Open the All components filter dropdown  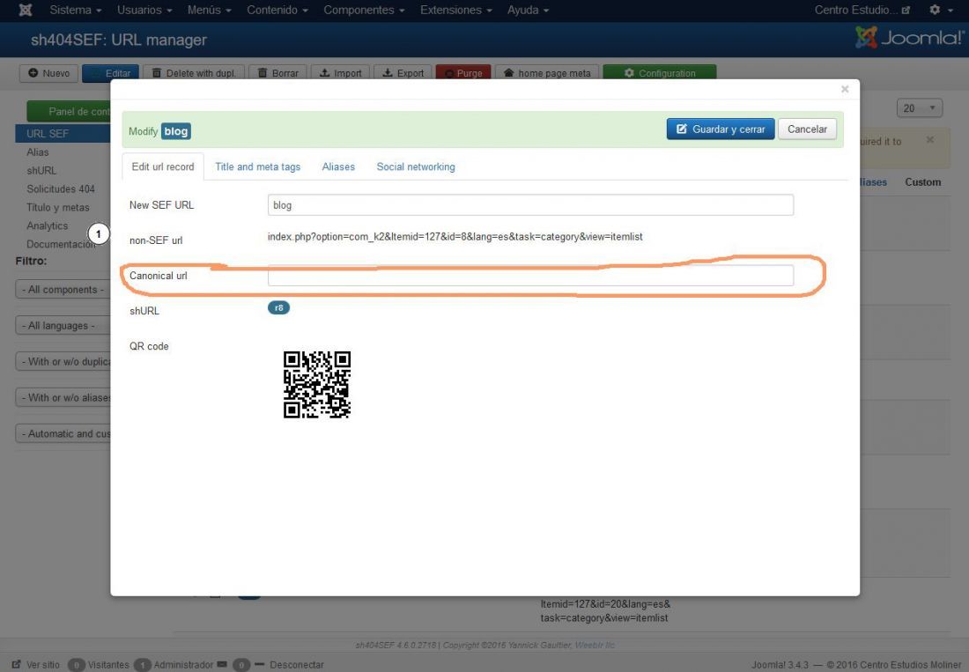(x=63, y=289)
